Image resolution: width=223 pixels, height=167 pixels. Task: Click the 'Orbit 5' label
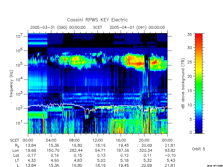tap(198, 149)
